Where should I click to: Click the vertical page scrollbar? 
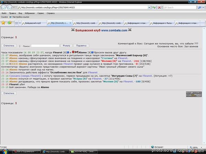point(204,86)
